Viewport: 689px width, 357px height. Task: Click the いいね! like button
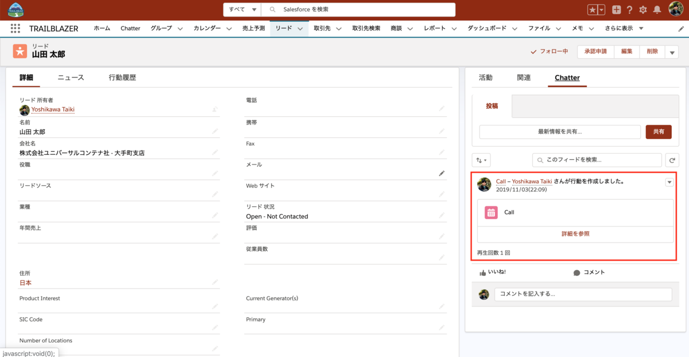[x=493, y=272]
